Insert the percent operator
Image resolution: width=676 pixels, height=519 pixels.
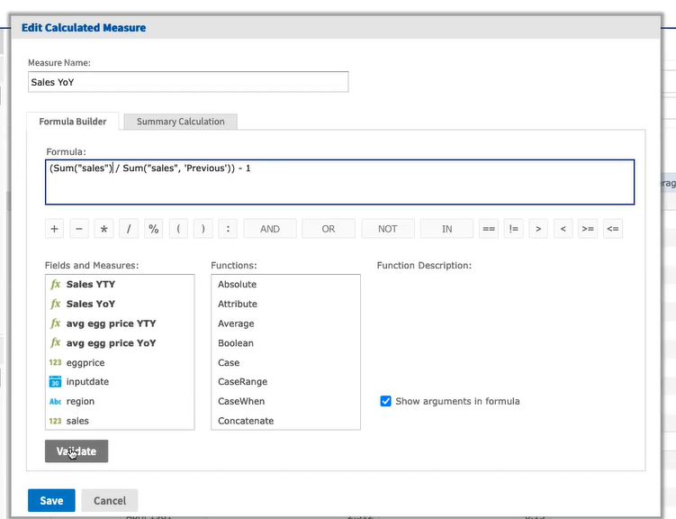154,229
